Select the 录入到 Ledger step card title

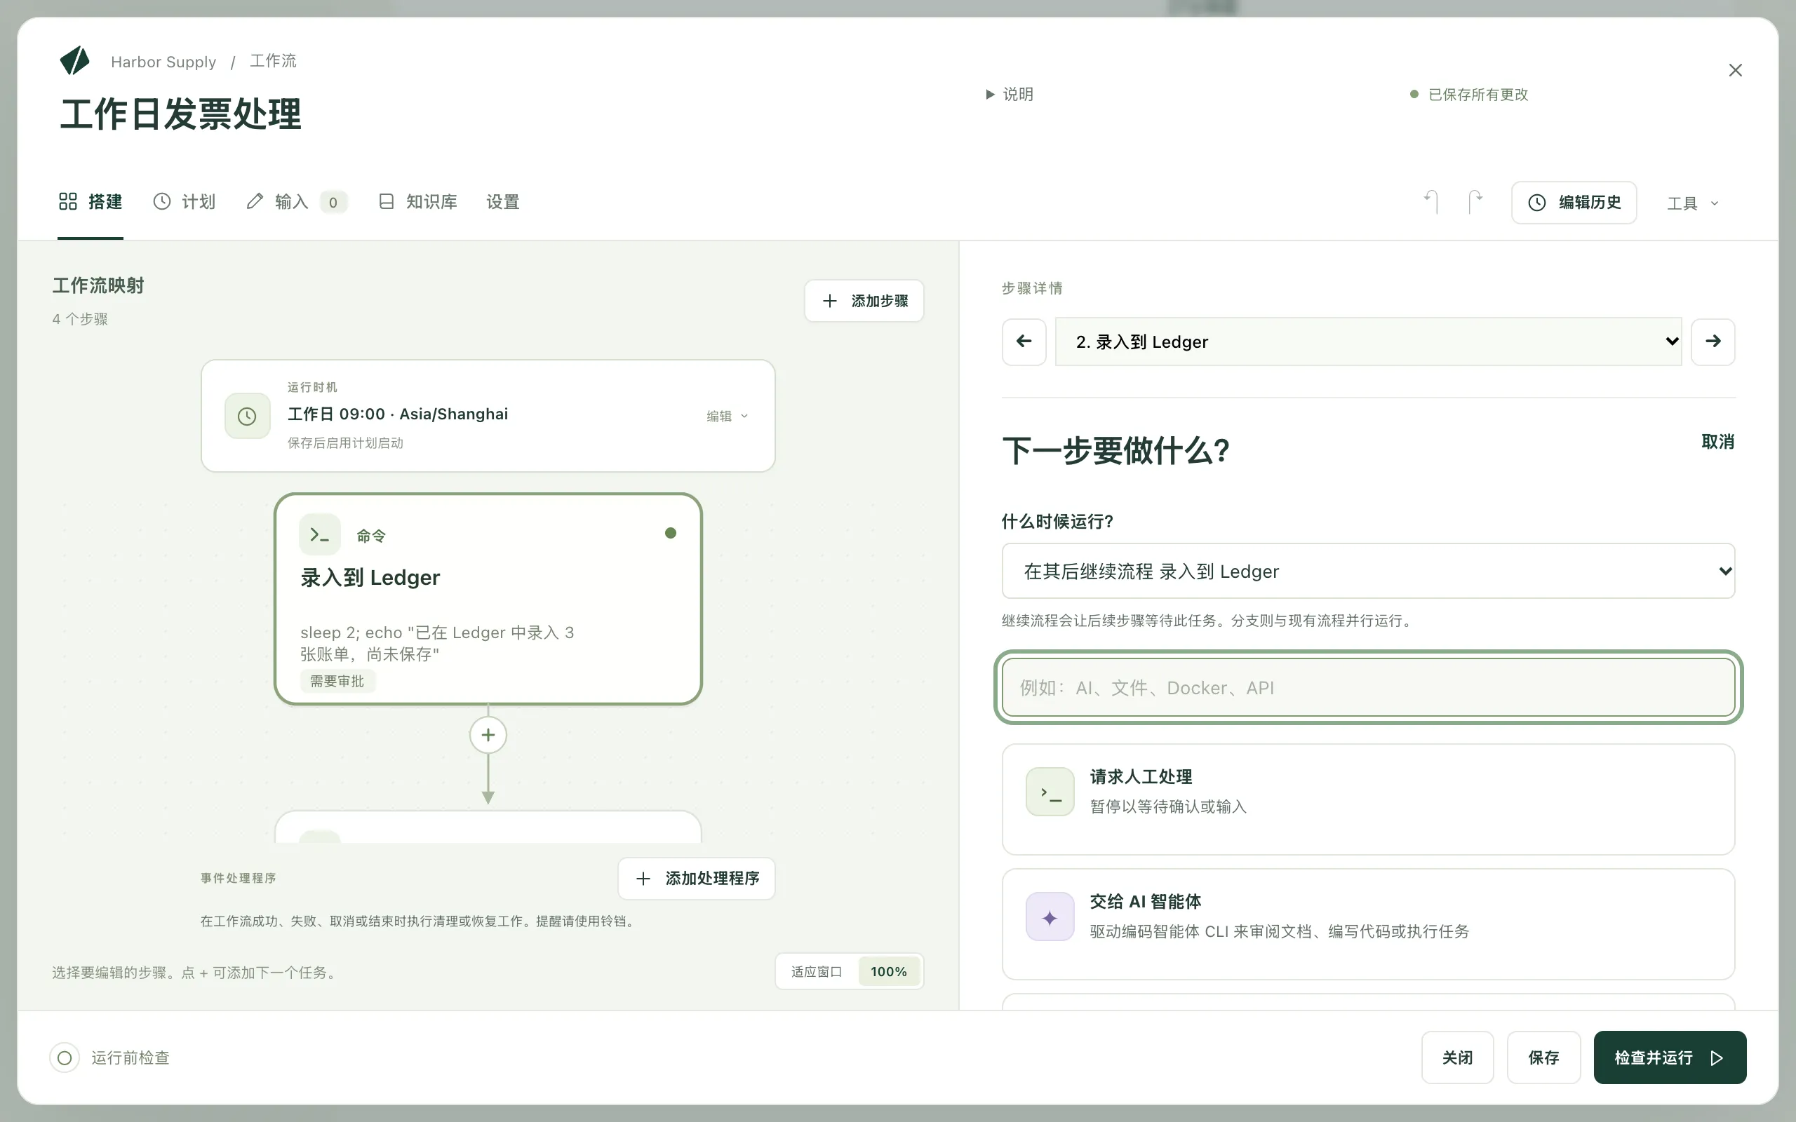coord(370,577)
